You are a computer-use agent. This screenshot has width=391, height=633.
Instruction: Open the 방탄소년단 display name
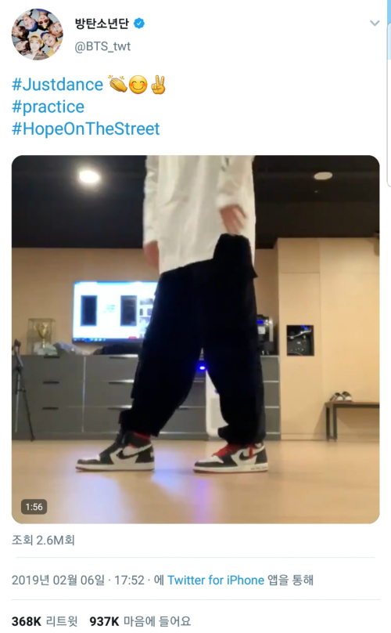pos(102,24)
